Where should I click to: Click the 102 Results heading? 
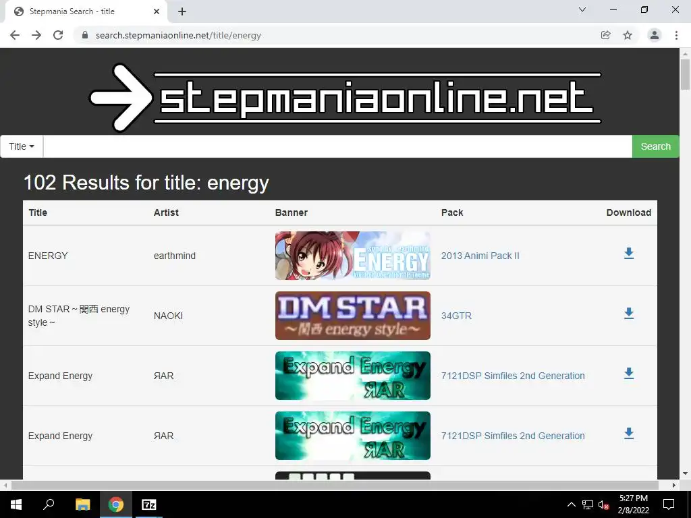[146, 182]
